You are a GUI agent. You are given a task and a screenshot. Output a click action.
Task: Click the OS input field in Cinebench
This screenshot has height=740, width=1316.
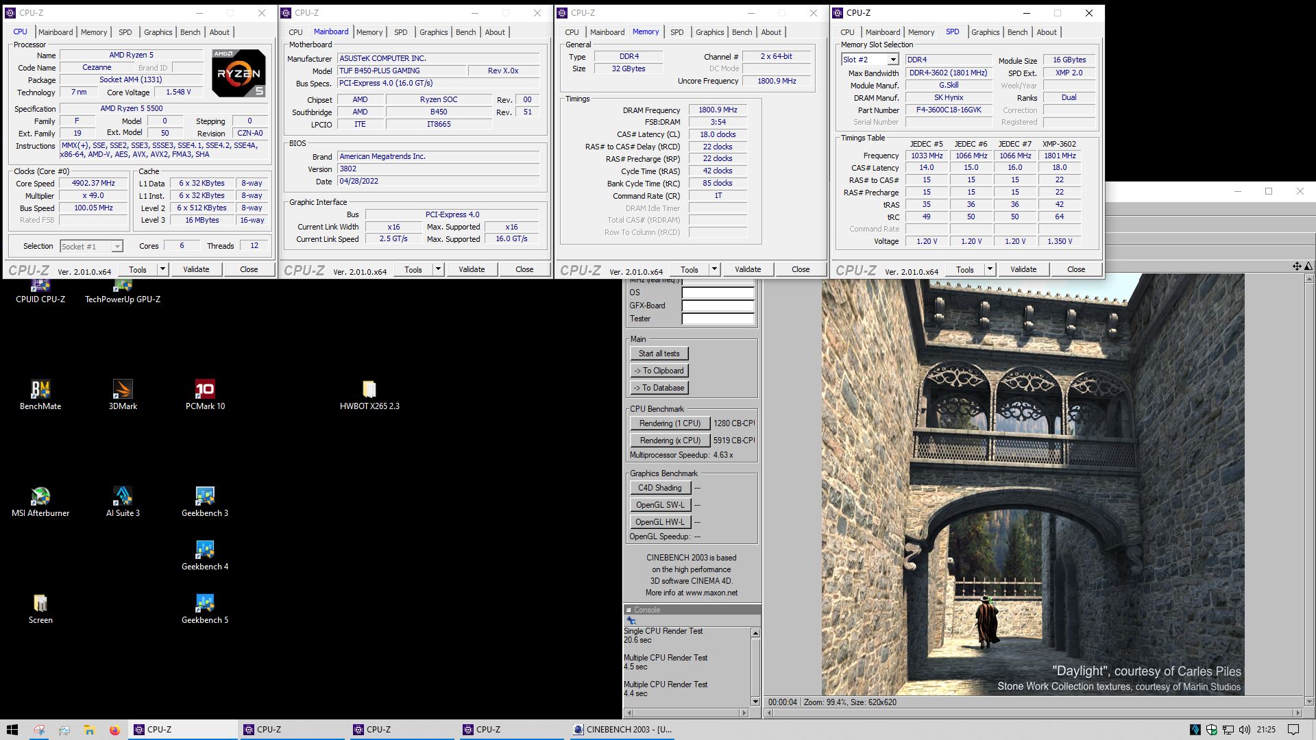[718, 293]
